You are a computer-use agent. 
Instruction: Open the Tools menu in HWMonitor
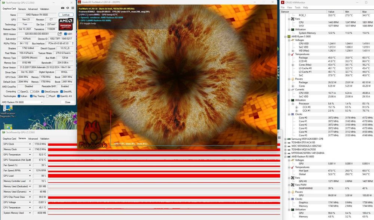[x=297, y=7]
